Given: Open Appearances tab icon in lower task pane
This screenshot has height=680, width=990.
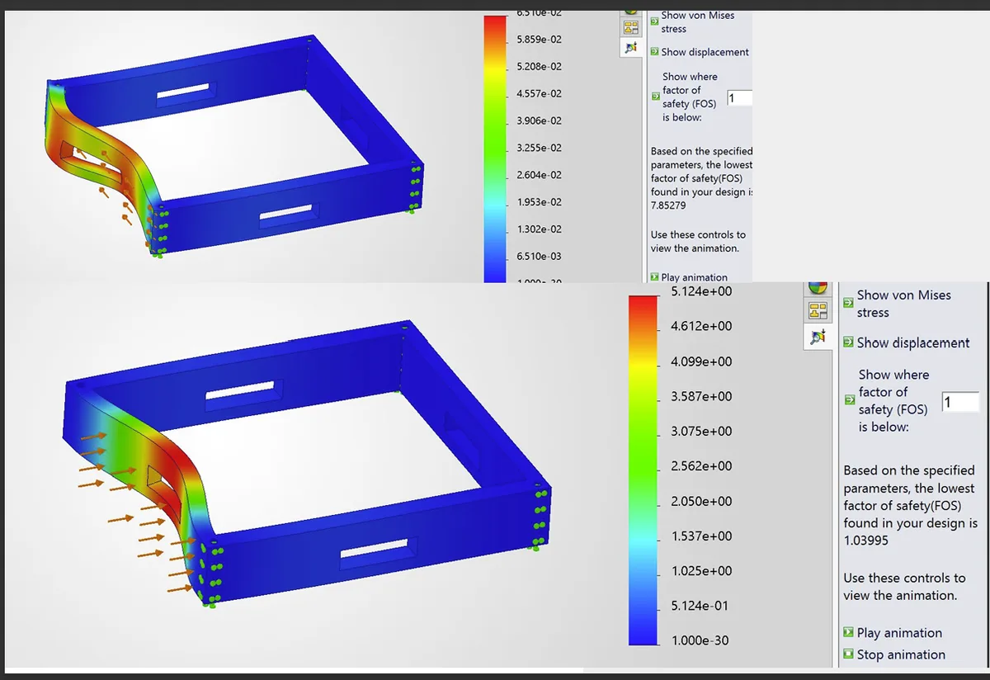Looking at the screenshot, I should pos(818,286).
